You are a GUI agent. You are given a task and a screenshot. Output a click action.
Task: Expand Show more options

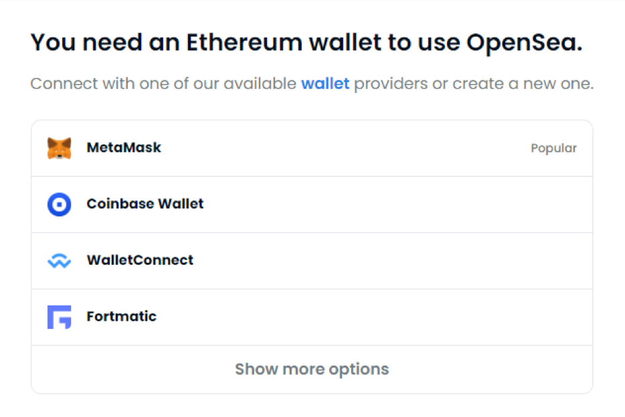tap(312, 369)
